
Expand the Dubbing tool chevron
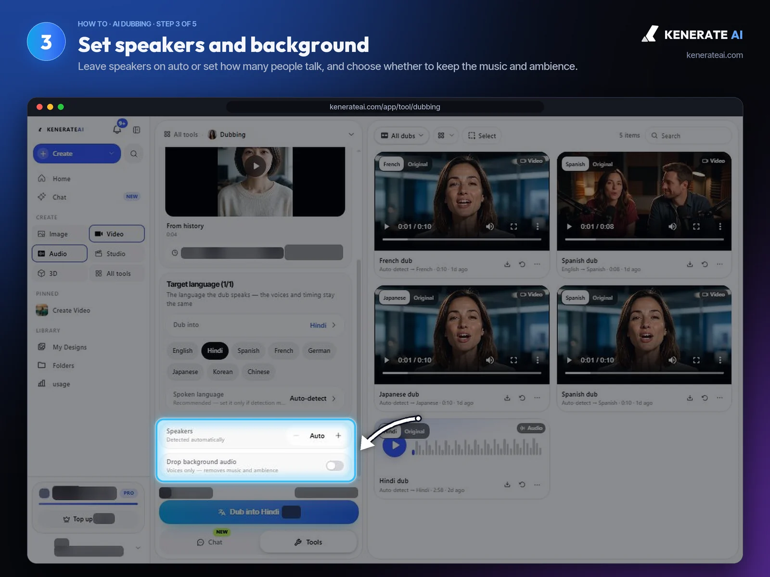pos(351,135)
